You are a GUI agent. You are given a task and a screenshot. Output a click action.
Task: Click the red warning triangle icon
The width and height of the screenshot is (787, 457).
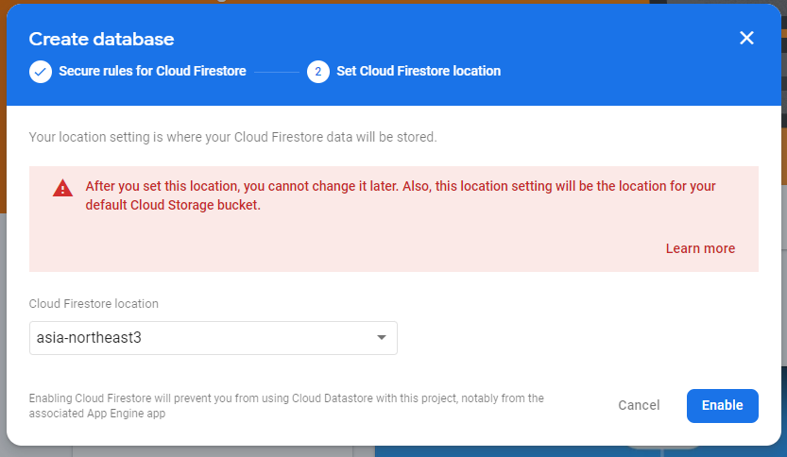point(62,188)
